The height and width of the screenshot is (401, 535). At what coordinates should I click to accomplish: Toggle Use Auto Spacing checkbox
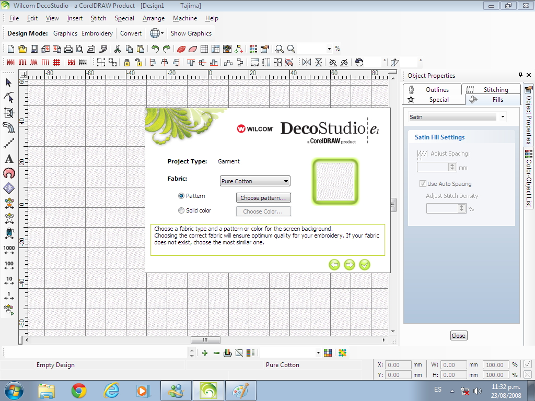[423, 183]
